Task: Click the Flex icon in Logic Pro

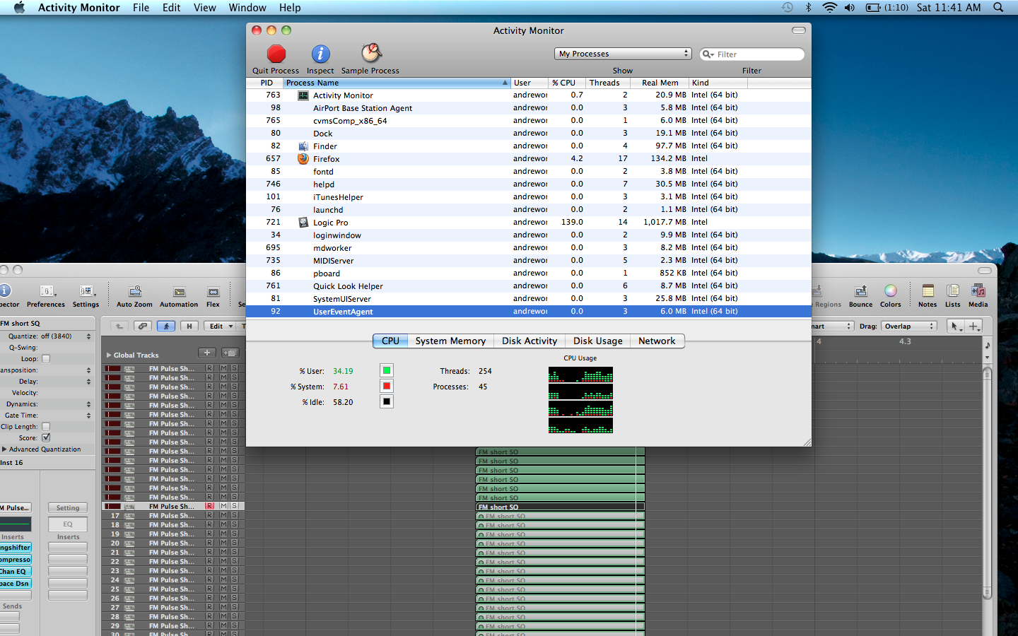Action: coord(213,291)
